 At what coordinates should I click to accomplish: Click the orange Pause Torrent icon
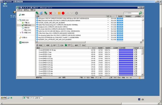tap(59, 13)
